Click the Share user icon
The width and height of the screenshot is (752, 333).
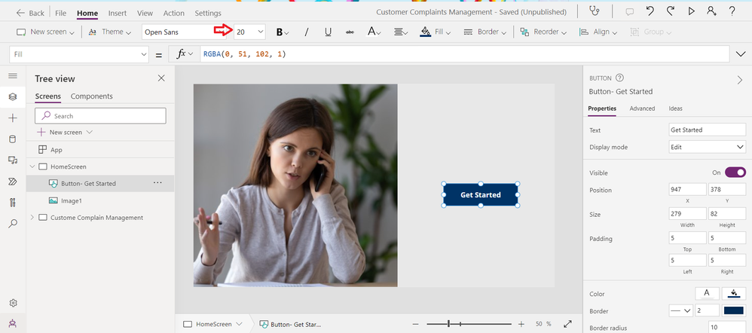(712, 11)
